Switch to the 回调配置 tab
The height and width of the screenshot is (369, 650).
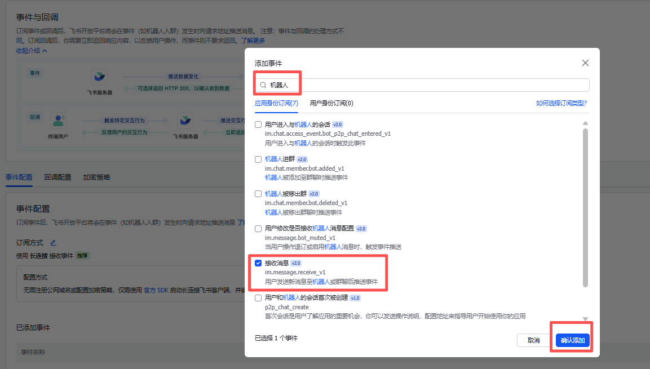58,177
